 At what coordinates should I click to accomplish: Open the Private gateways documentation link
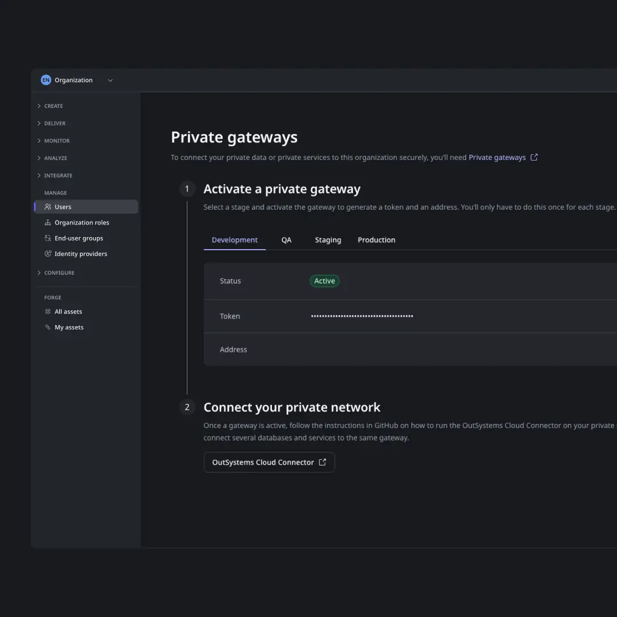[497, 157]
